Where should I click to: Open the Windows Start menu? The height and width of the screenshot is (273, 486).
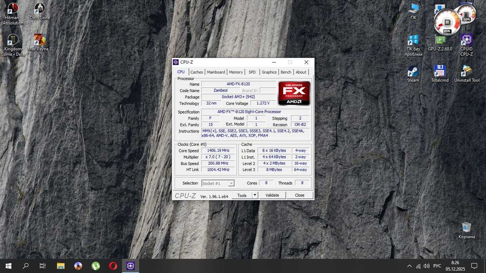[8, 266]
